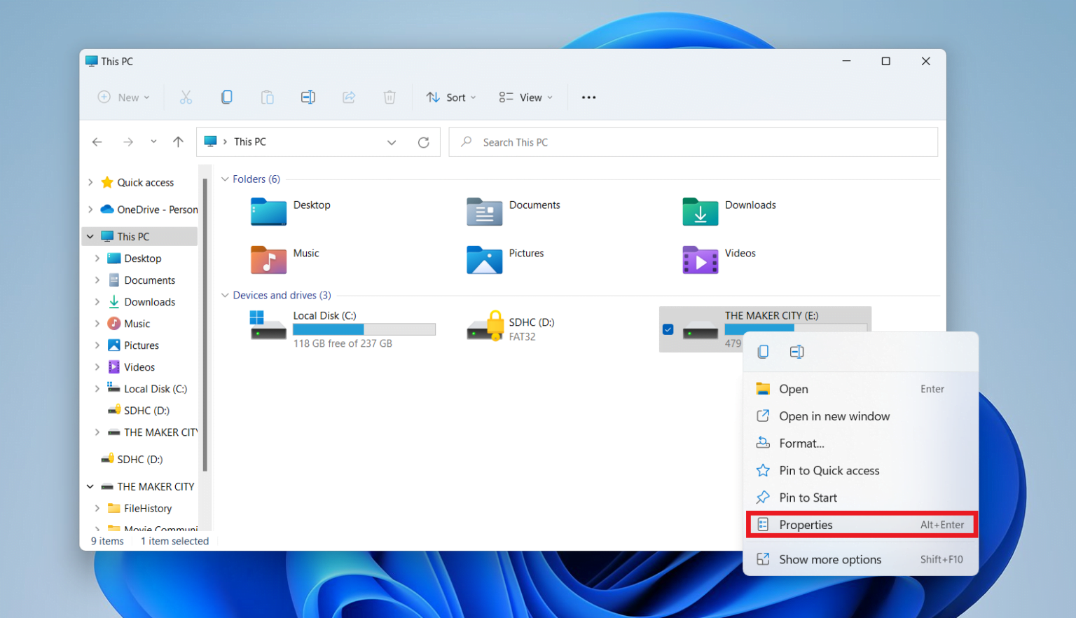Choose Open in new window from the menu

[x=834, y=416]
